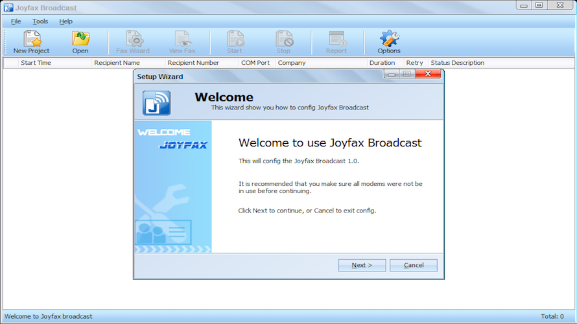Image resolution: width=577 pixels, height=324 pixels.
Task: Maximize the Joyfax Broadcast main window
Action: 539,5
